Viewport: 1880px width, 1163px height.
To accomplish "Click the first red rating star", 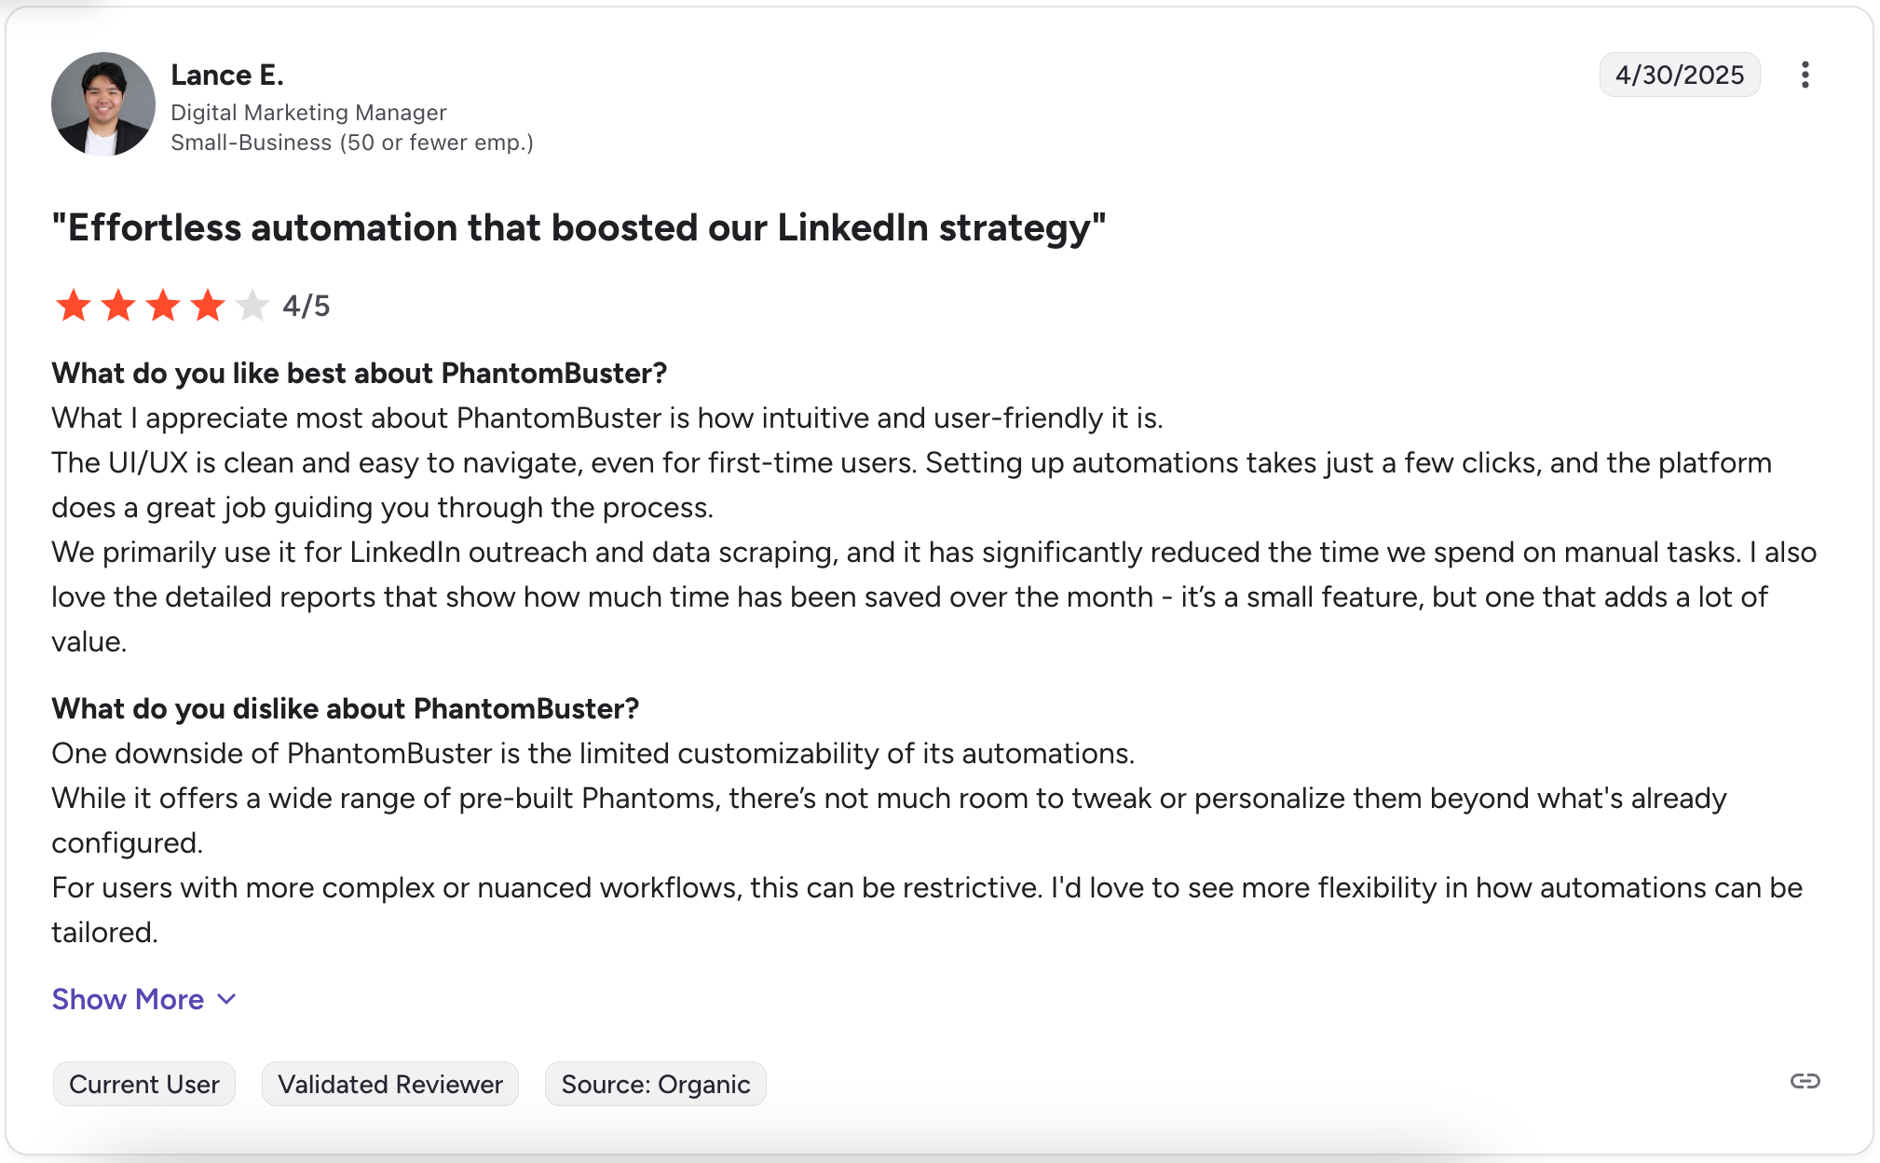I will point(74,306).
